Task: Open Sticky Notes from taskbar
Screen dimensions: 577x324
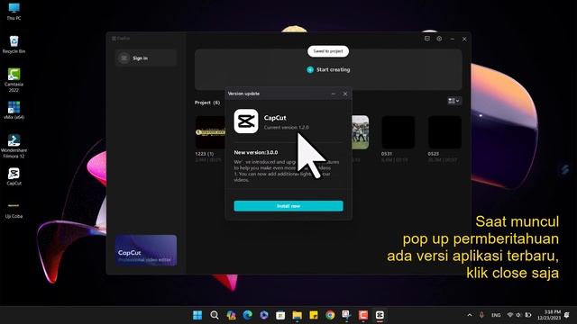Action: click(x=314, y=315)
